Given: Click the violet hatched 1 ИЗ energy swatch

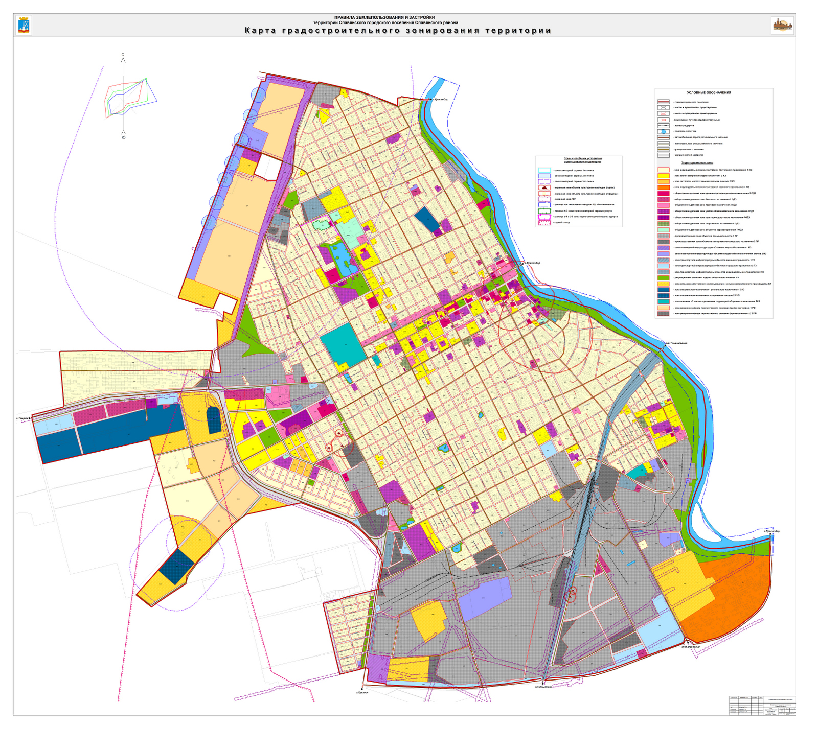Looking at the screenshot, I should 664,248.
